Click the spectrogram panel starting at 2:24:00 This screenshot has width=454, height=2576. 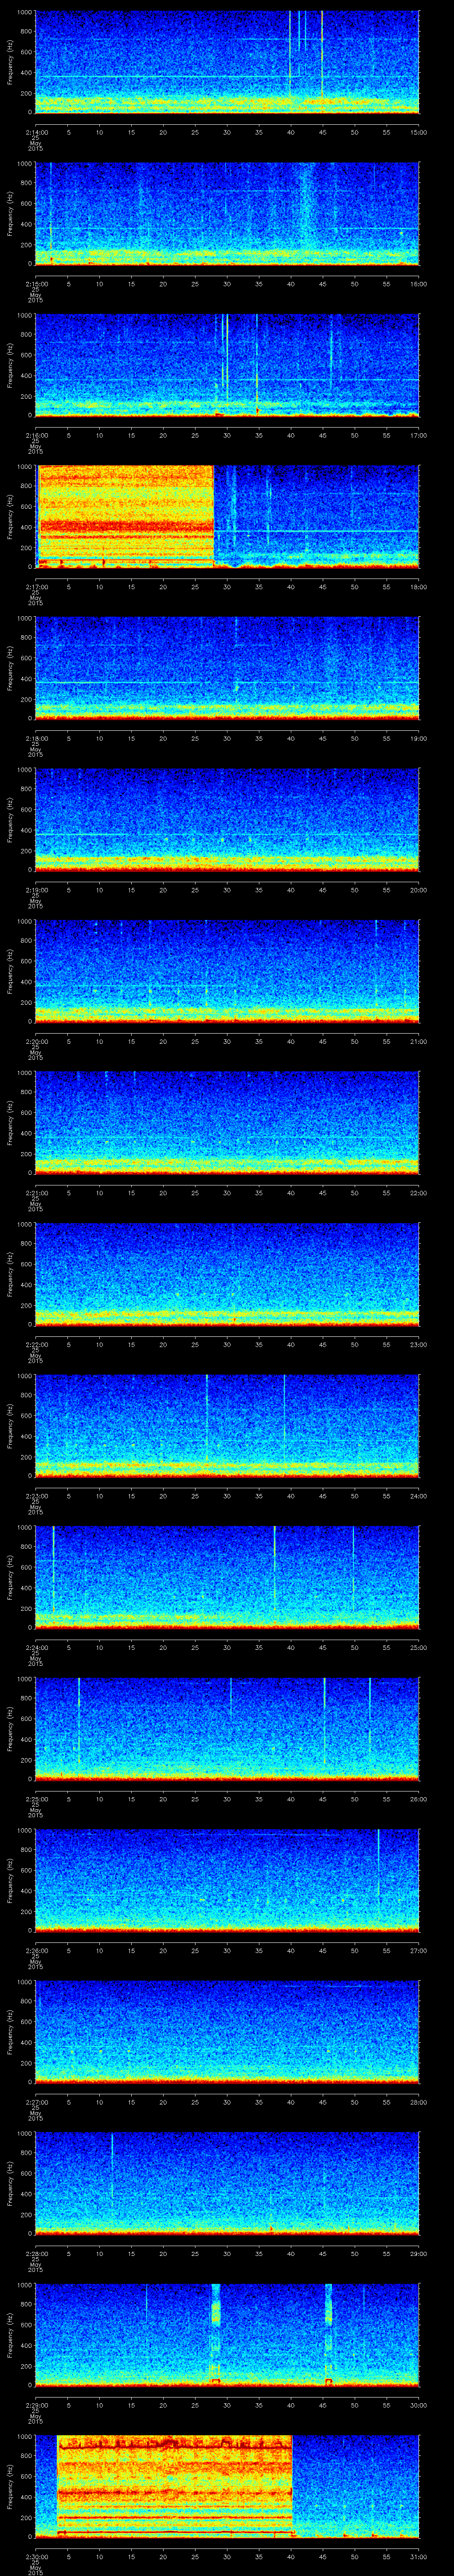click(x=227, y=1577)
